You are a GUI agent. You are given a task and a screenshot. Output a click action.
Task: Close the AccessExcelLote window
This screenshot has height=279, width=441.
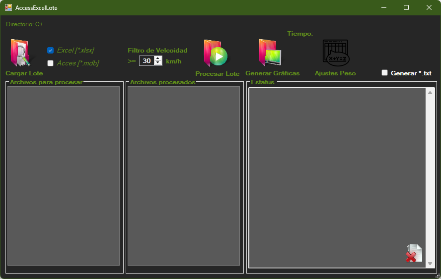coord(429,7)
